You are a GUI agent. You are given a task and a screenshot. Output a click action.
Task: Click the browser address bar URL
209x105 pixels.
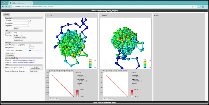(34, 7)
